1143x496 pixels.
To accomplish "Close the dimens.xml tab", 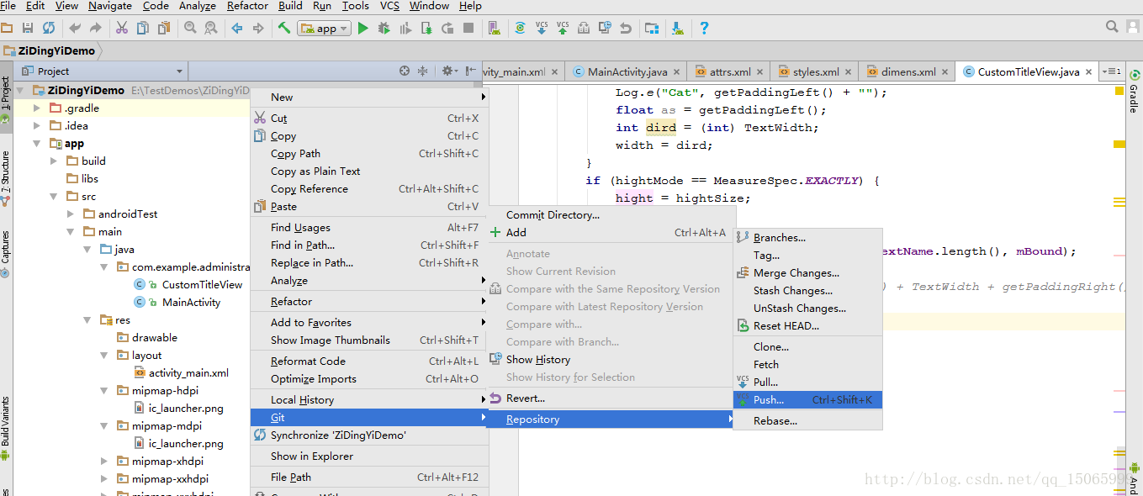I will coord(945,72).
